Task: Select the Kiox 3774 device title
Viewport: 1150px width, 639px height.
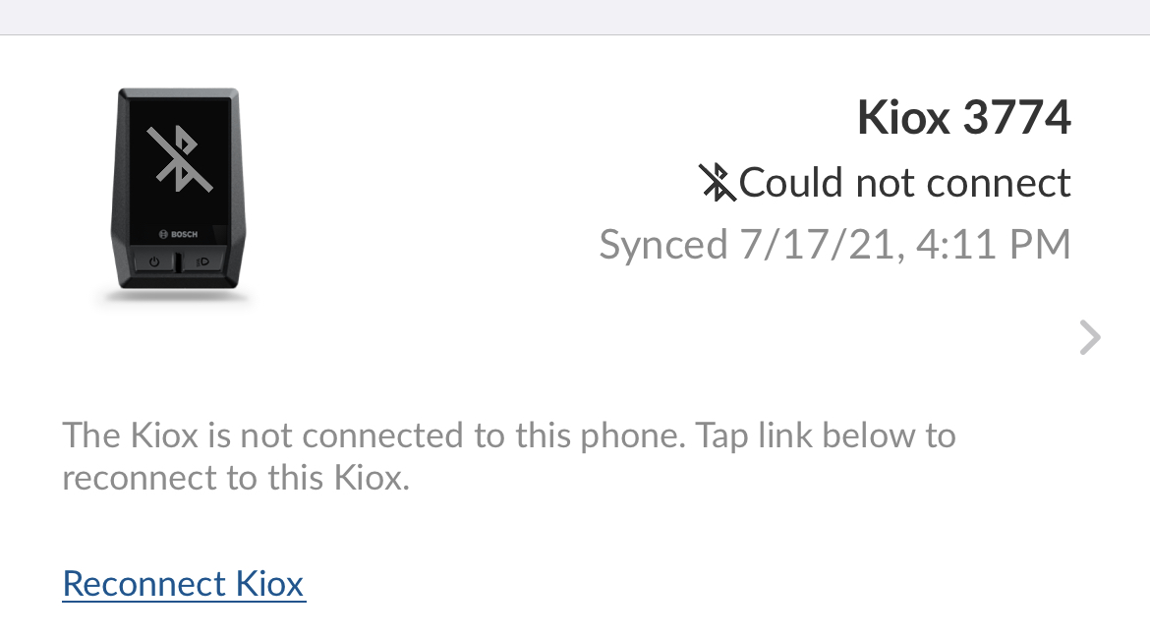Action: click(x=963, y=119)
